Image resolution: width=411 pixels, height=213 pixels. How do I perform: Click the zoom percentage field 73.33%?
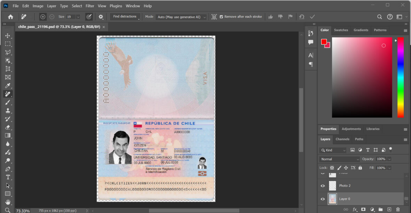(23, 211)
